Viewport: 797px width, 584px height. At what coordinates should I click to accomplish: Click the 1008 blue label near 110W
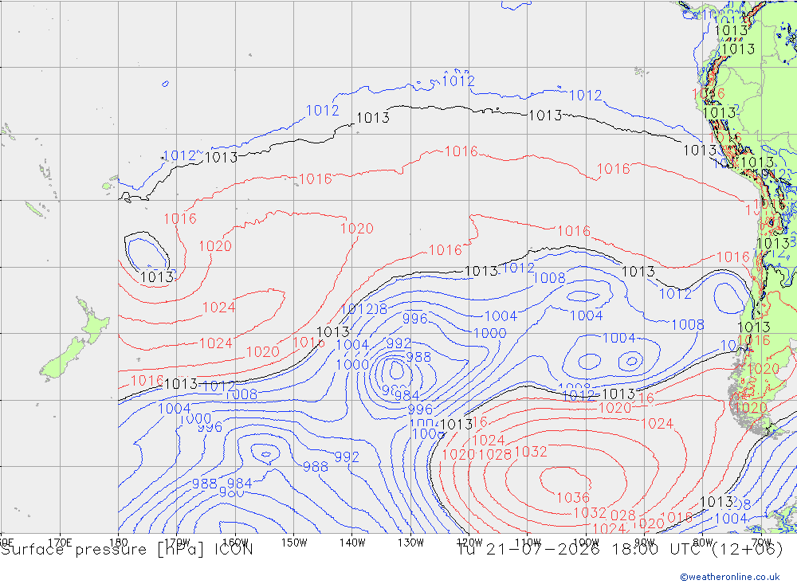549,278
